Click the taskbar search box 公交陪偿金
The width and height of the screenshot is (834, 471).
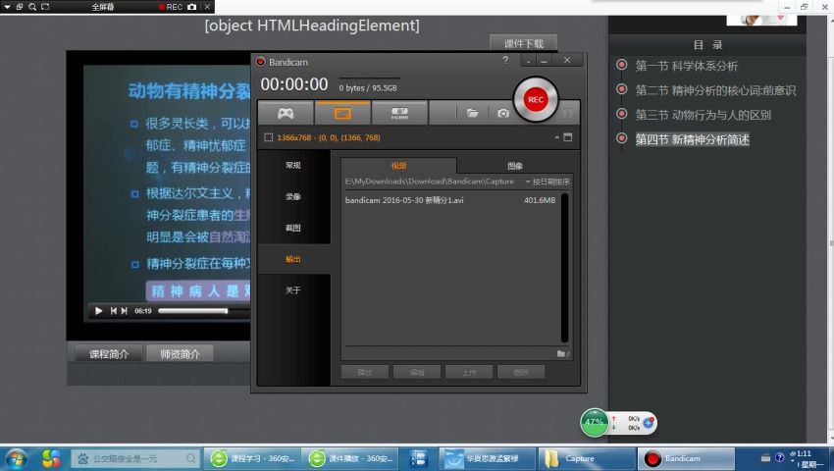coord(135,458)
